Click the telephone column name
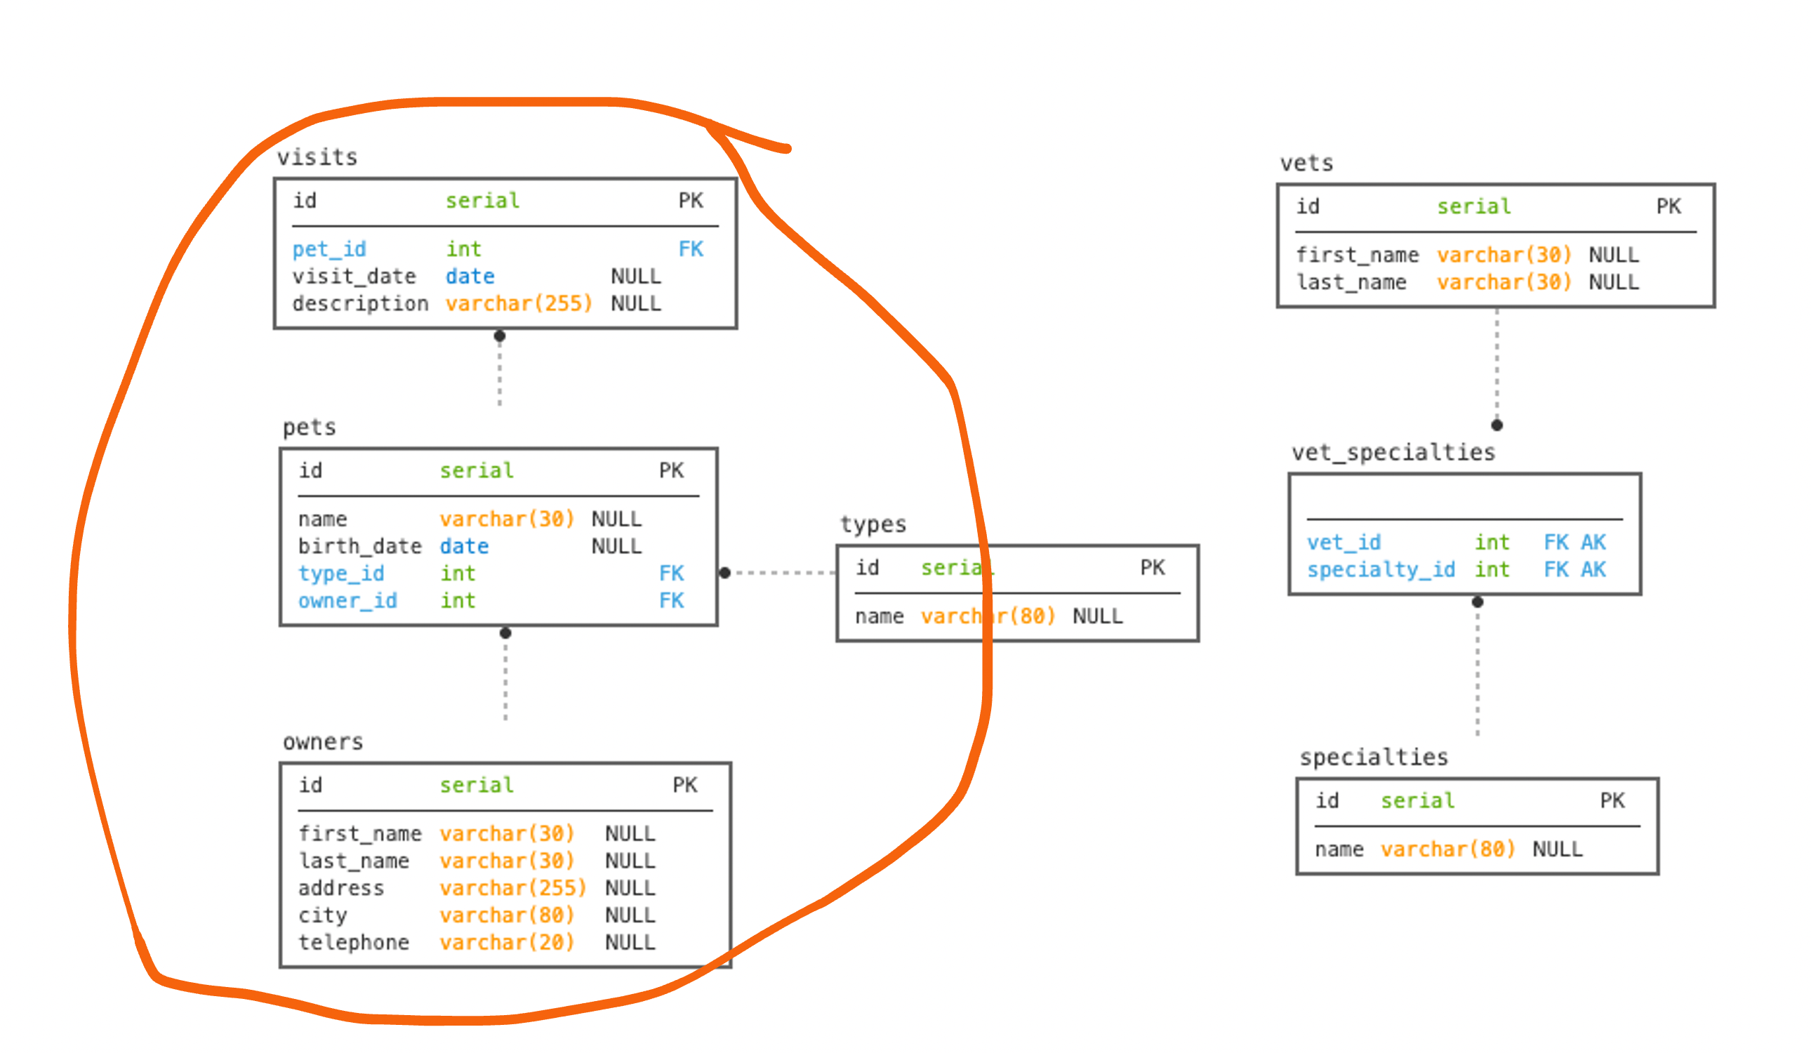1811x1053 pixels. click(355, 943)
